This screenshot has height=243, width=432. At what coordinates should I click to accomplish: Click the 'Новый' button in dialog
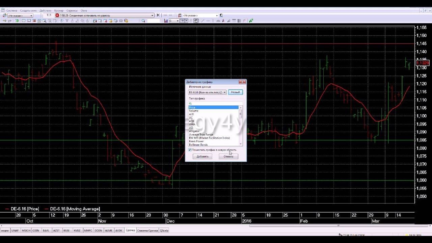click(235, 92)
